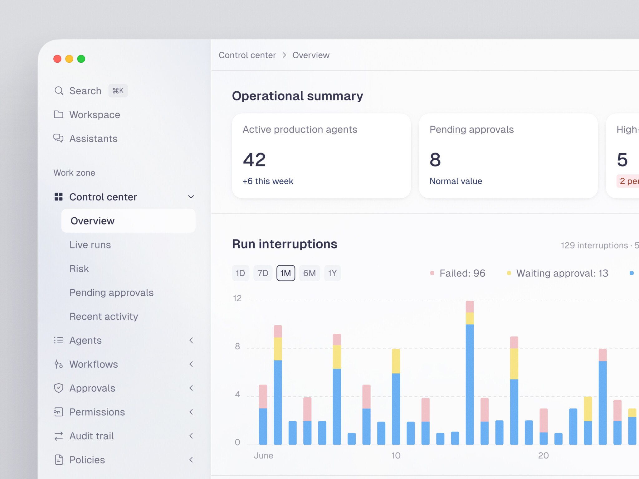The width and height of the screenshot is (639, 479).
Task: Open the Active production agents card
Action: [321, 156]
